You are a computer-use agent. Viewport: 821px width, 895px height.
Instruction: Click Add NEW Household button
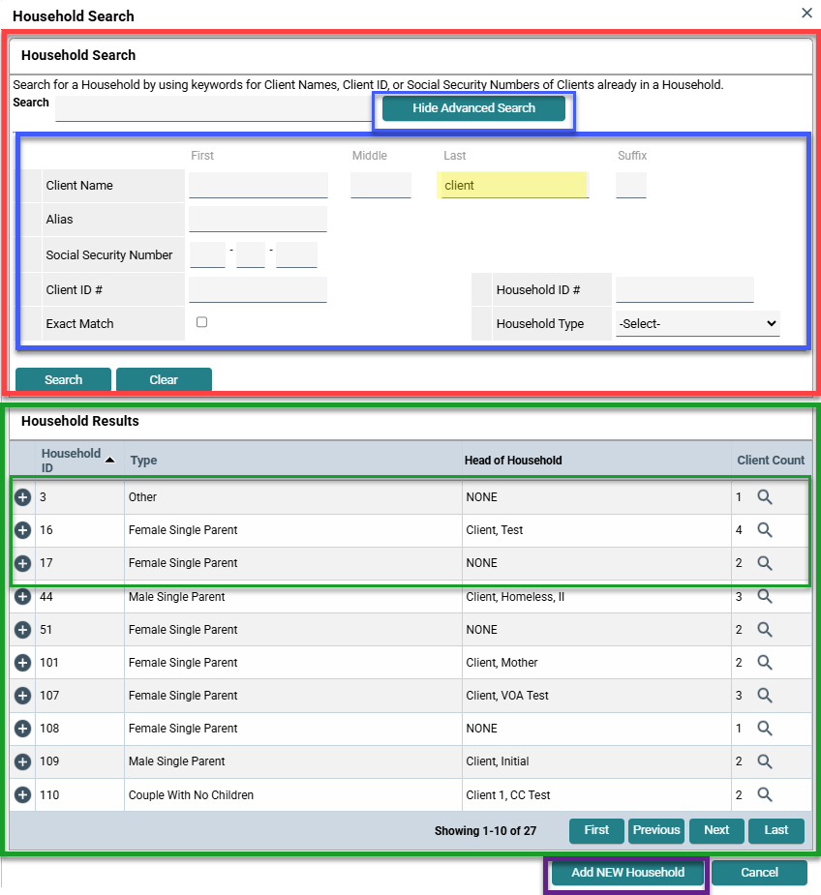tap(627, 873)
